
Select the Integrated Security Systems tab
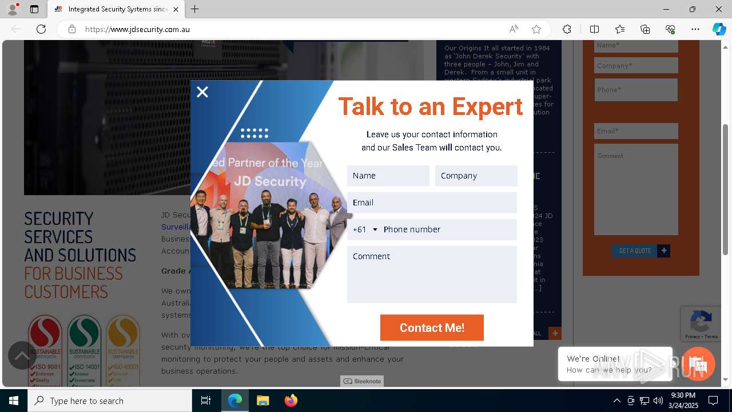click(x=116, y=9)
